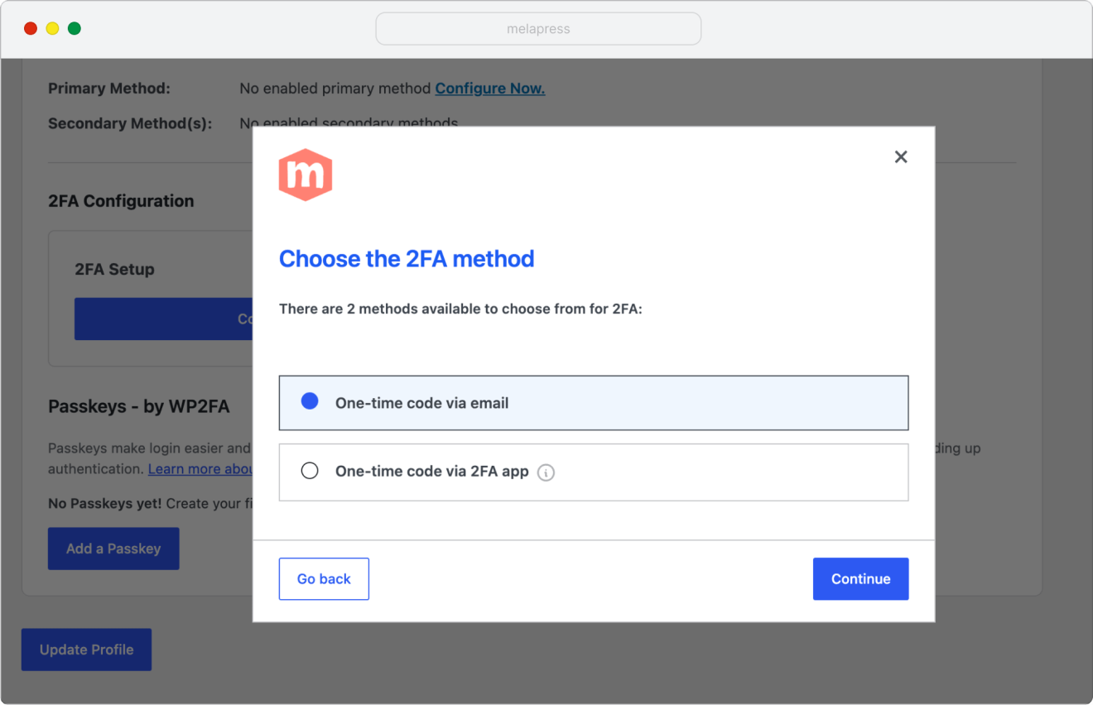Click the 'Passkeys - by WP2FA' heading

(x=139, y=406)
